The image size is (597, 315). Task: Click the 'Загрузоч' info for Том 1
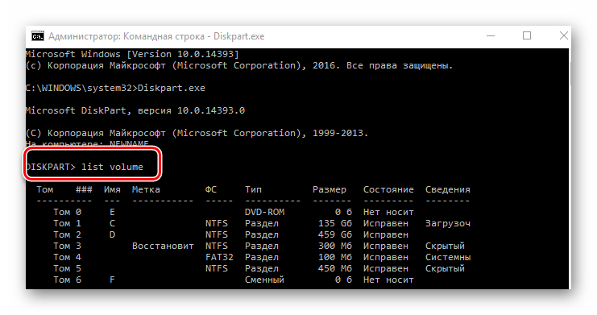point(448,224)
